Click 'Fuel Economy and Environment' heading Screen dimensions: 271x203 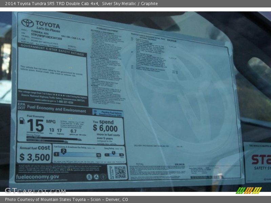(57, 109)
